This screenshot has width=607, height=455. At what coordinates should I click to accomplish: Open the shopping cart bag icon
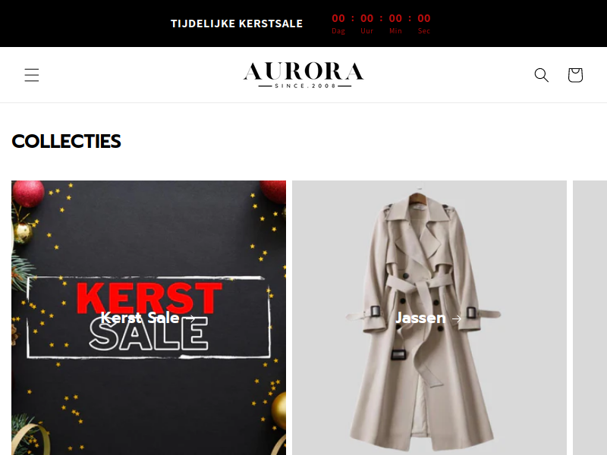point(575,75)
